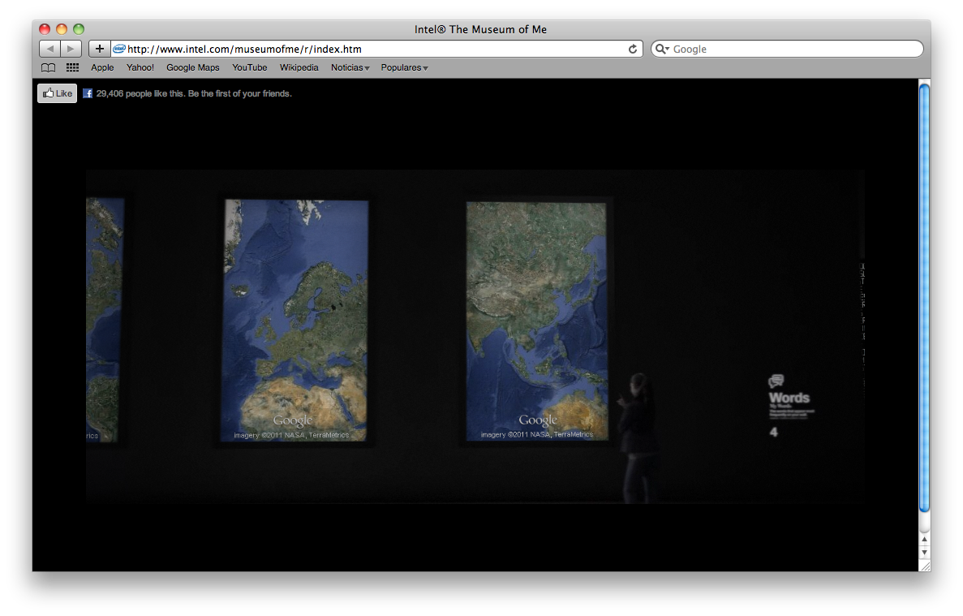The image size is (963, 616).
Task: Open the Google search magnifier dropdown
Action: (x=662, y=49)
